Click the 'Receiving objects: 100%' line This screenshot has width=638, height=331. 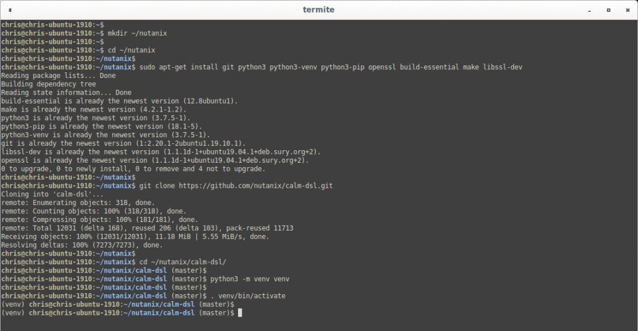click(x=135, y=237)
